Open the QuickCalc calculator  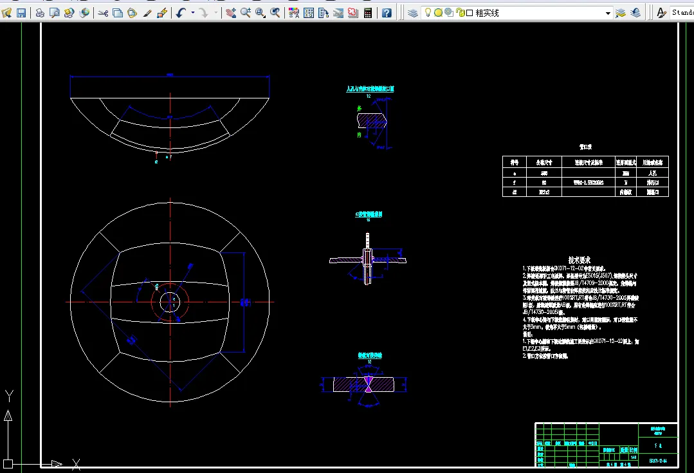[368, 13]
